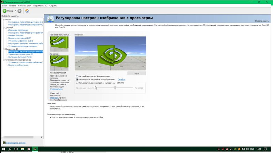Open 'Изменение разрешения' task

[18, 30]
